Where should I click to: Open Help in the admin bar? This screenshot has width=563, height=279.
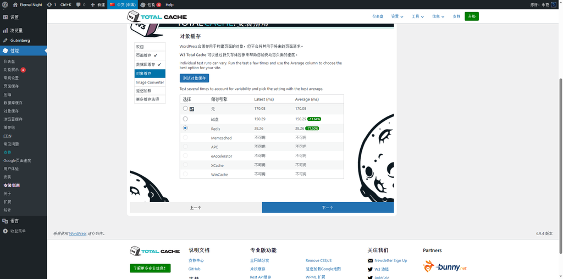click(169, 4)
